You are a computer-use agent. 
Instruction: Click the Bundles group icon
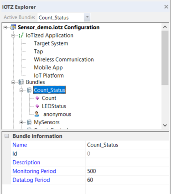[21, 82]
